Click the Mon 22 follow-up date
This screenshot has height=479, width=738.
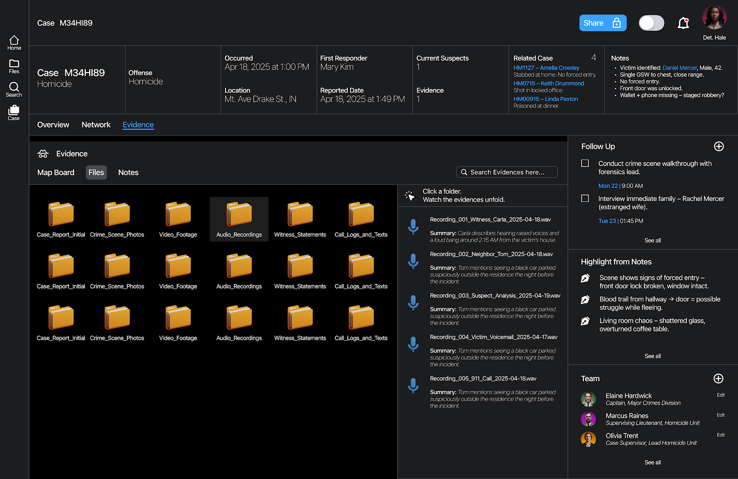608,186
